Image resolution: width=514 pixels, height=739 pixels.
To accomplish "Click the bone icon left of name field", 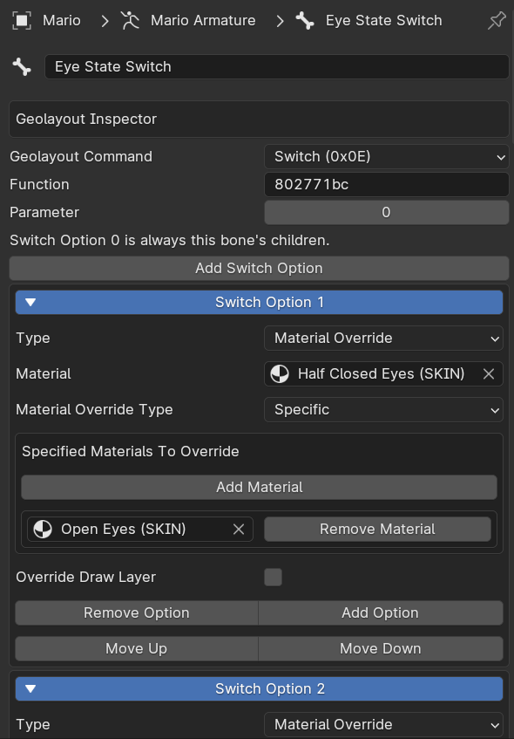I will (22, 66).
